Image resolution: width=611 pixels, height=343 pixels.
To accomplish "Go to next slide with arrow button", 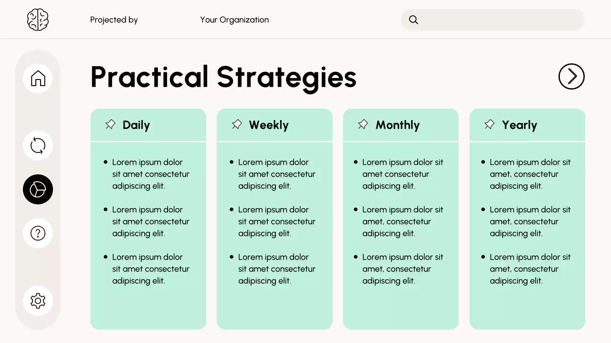I will point(571,76).
